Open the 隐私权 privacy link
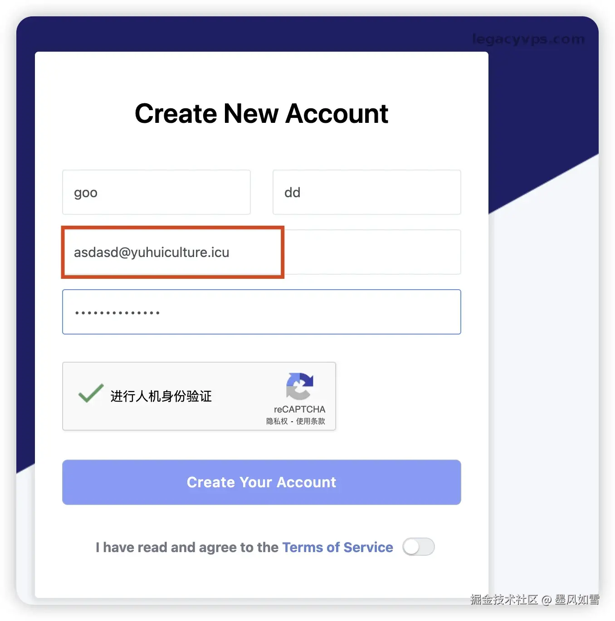 [277, 421]
